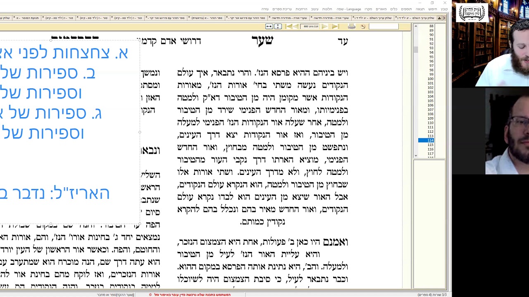Open the חלונות menu
The width and height of the screenshot is (529, 297).
pos(327,9)
